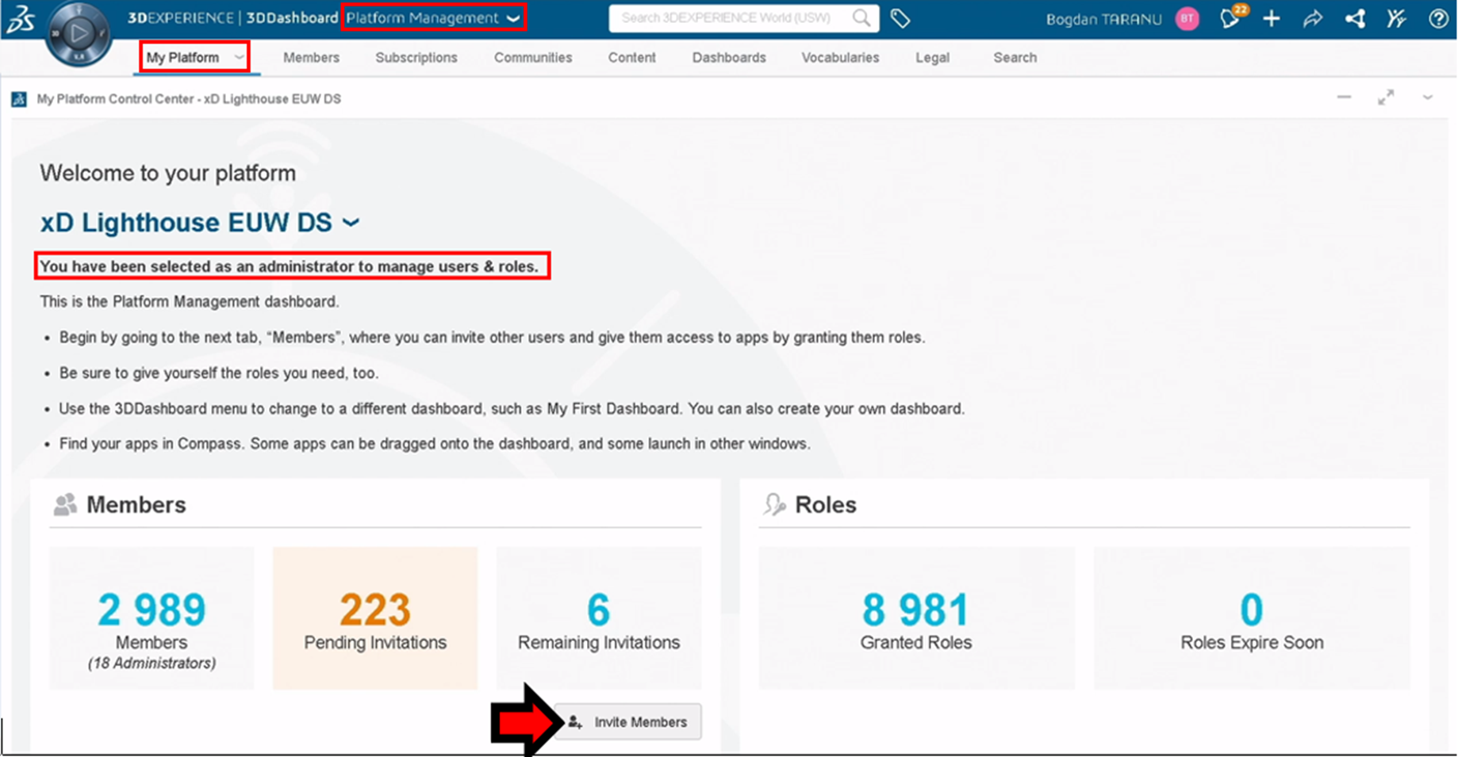Select the My Platform tab
Image resolution: width=1458 pixels, height=757 pixels.
(183, 57)
